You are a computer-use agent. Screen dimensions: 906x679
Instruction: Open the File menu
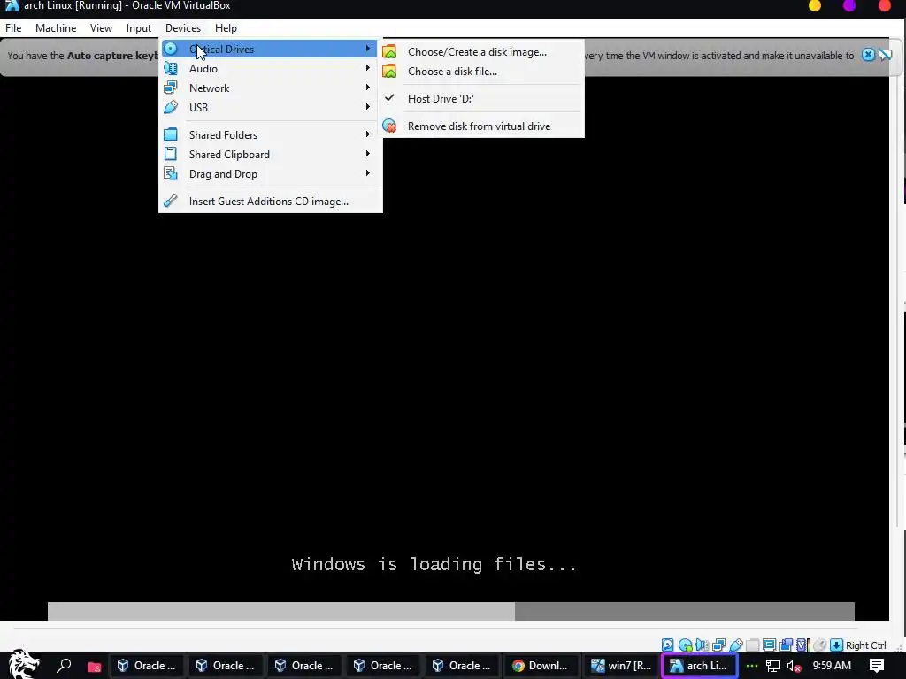[13, 27]
